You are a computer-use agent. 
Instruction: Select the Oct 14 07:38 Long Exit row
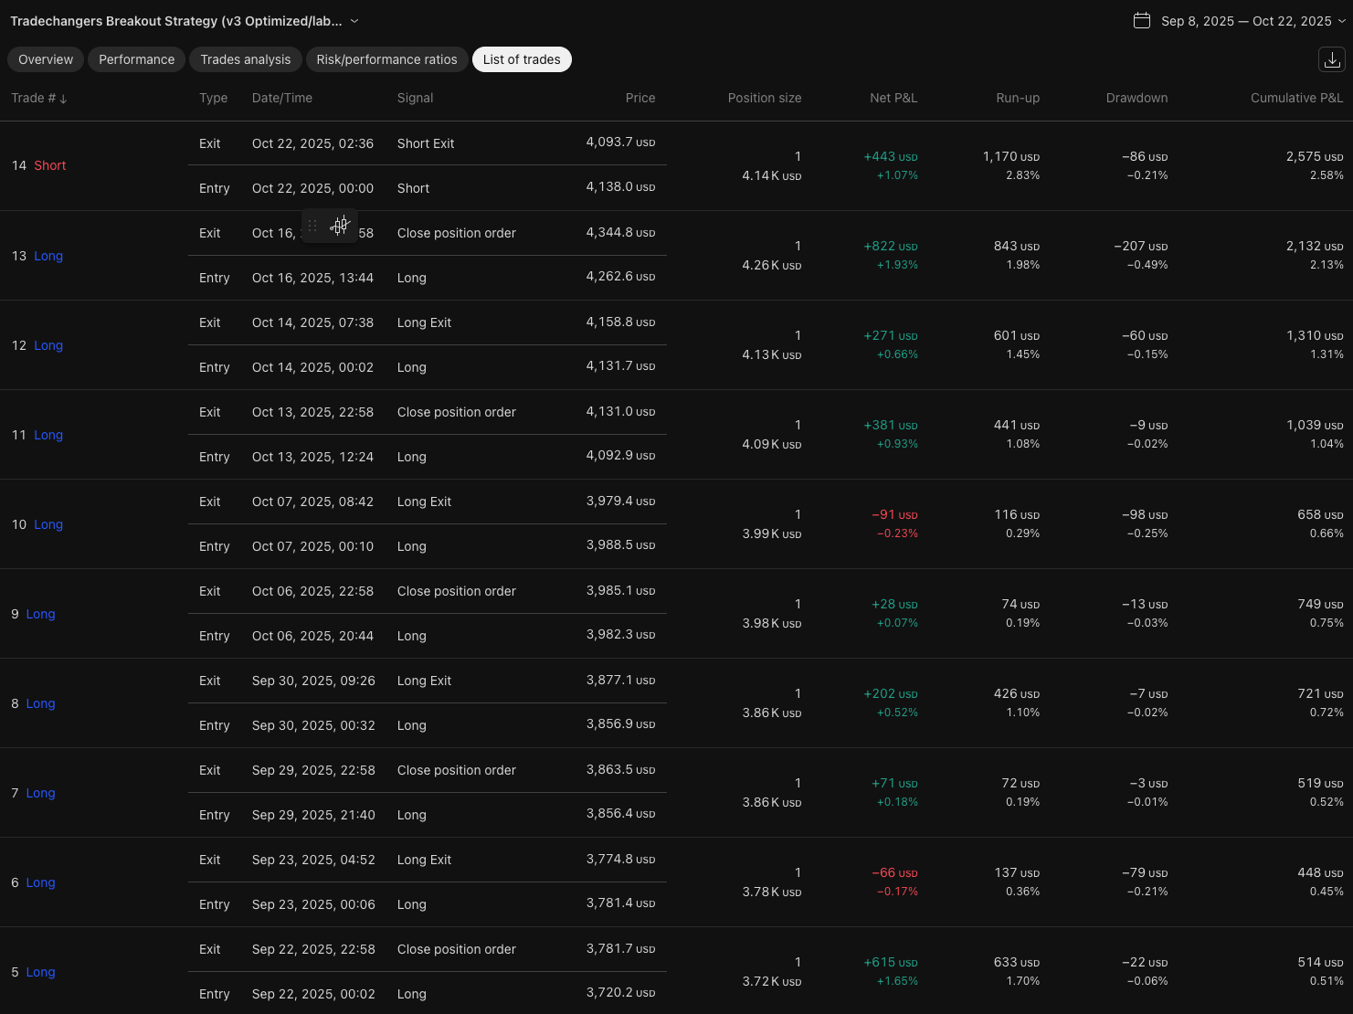pyautogui.click(x=427, y=322)
